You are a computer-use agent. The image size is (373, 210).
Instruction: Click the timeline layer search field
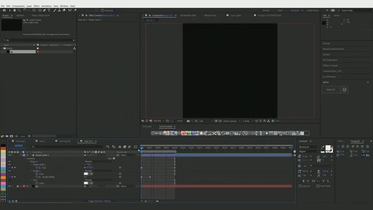68,147
